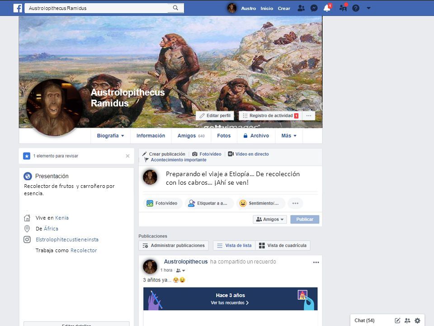Open the Amigos 640 tab

click(x=191, y=135)
